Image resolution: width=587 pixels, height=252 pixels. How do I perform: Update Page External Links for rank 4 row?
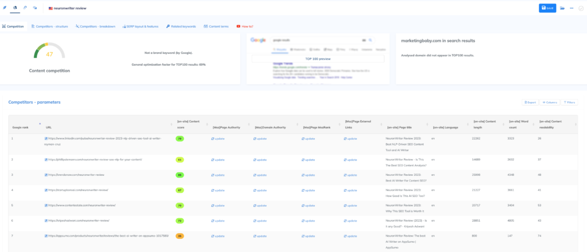[x=350, y=190]
